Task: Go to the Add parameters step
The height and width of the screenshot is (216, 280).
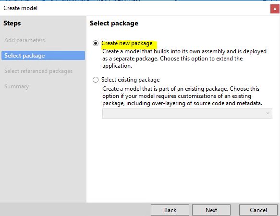Action: [24, 40]
